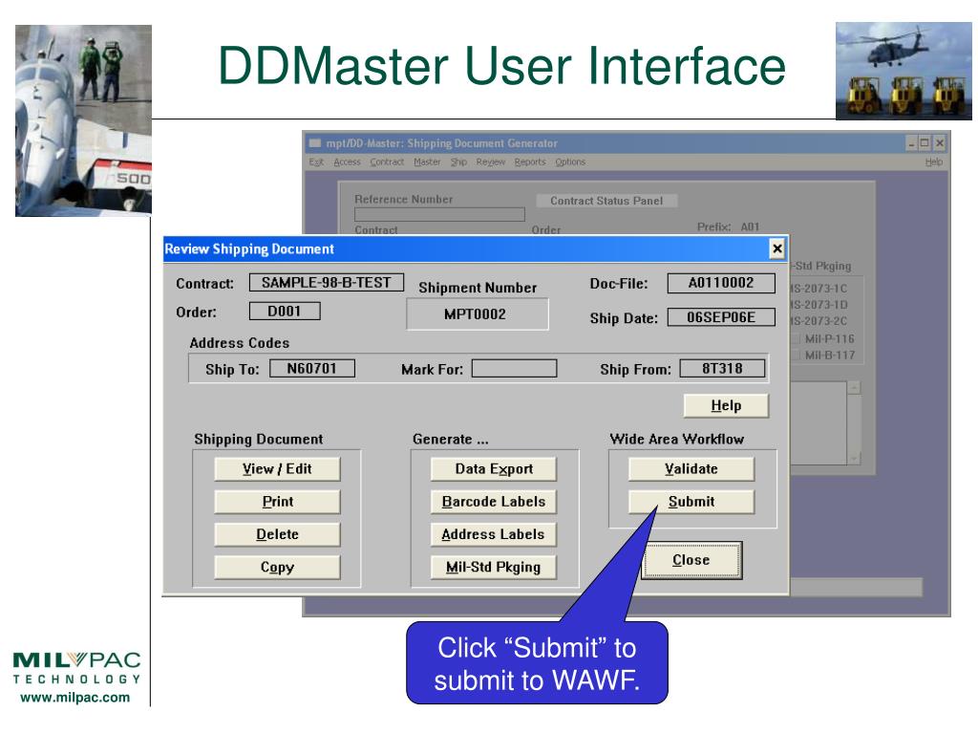Click the Ship Date field 06SEP06E

click(721, 317)
